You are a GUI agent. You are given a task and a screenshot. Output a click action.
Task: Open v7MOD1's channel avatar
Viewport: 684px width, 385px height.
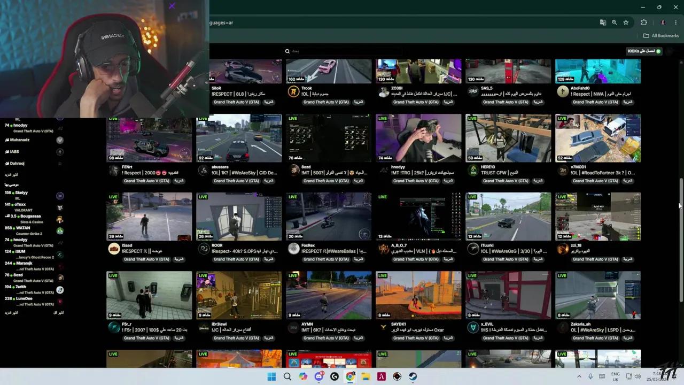563,171
